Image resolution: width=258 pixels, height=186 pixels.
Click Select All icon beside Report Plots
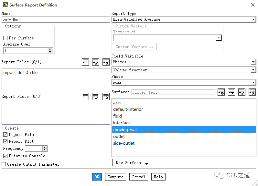pos(95,96)
